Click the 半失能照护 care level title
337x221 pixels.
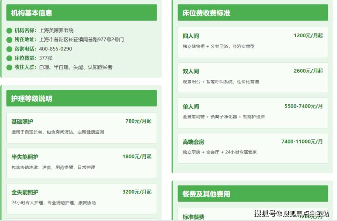click(x=25, y=157)
